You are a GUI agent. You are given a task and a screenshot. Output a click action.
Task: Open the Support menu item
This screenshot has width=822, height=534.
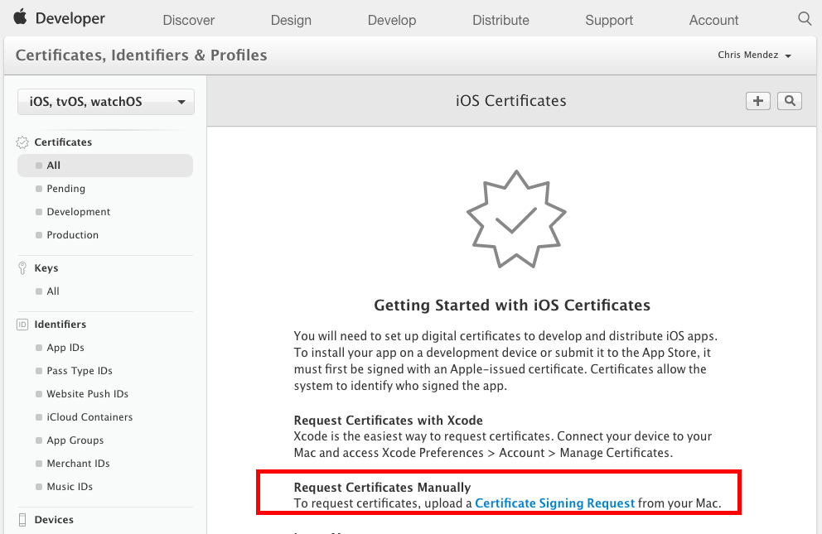[608, 20]
